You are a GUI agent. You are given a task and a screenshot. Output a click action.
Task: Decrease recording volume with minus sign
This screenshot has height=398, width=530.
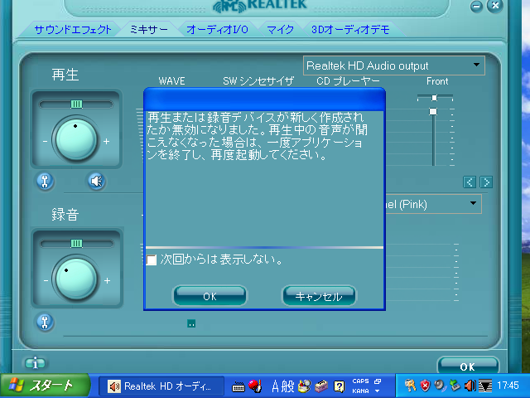(x=46, y=281)
